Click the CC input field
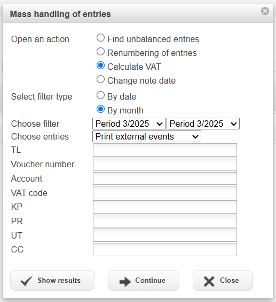The image size is (276, 302). (x=165, y=249)
